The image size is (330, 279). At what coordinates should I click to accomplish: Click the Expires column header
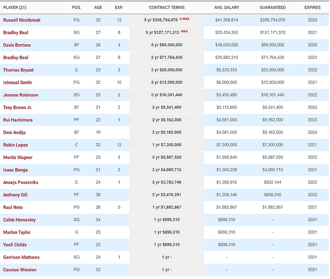click(312, 8)
